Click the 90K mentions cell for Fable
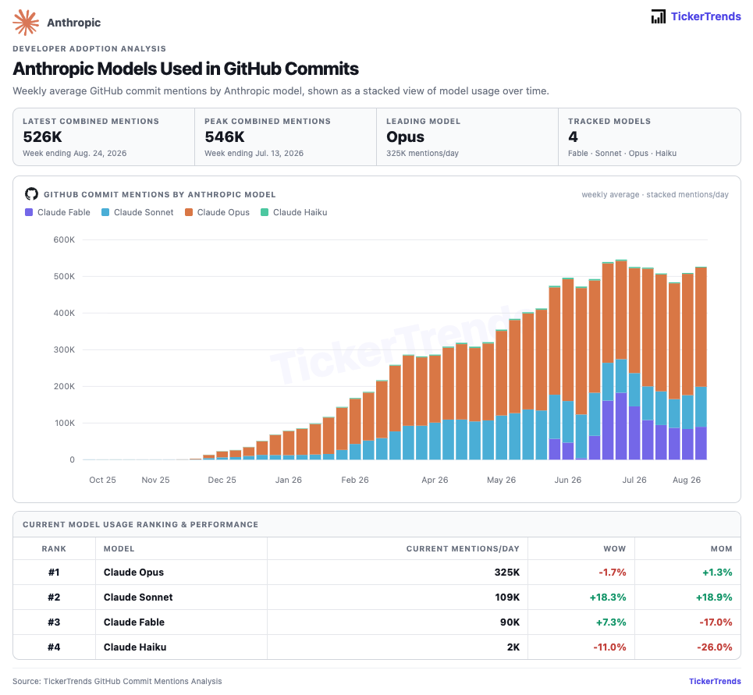 (x=510, y=622)
